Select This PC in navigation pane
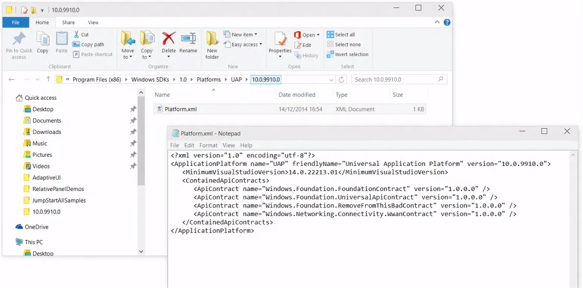583x288 pixels. tap(30, 242)
